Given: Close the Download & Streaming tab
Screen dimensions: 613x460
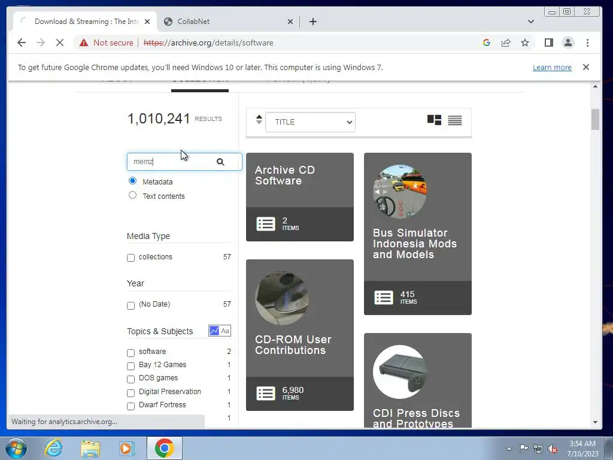Looking at the screenshot, I should pyautogui.click(x=147, y=22).
